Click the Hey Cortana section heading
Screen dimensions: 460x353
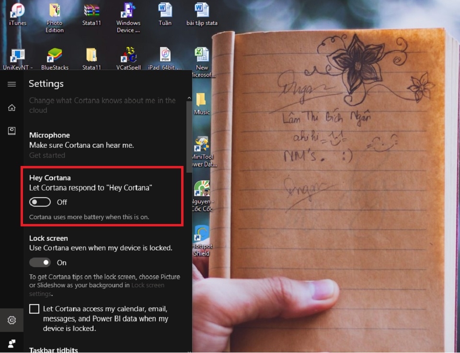coord(50,178)
